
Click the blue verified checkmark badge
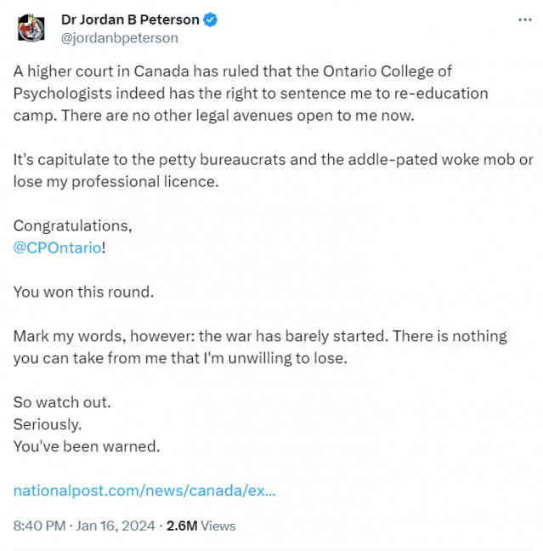pos(210,20)
